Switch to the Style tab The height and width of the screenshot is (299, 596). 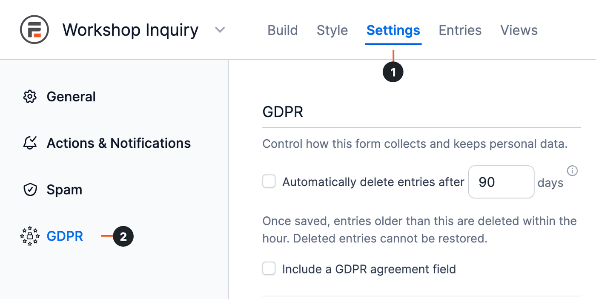click(x=332, y=30)
